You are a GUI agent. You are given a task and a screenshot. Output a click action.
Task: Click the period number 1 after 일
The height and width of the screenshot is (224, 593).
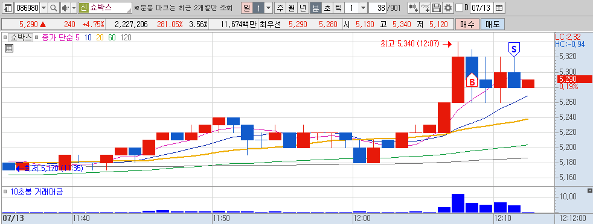[x=258, y=8]
